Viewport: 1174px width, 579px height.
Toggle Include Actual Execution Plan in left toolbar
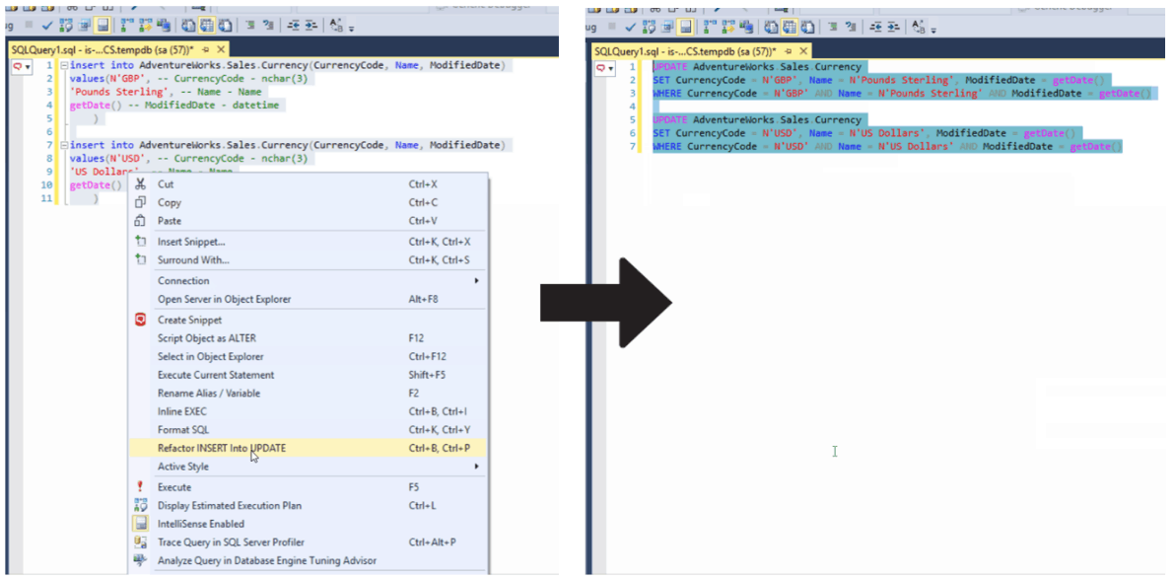click(x=127, y=26)
